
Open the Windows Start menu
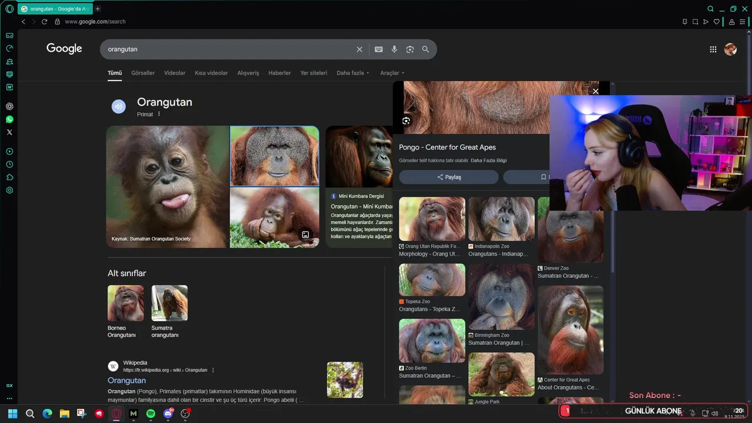coord(12,414)
